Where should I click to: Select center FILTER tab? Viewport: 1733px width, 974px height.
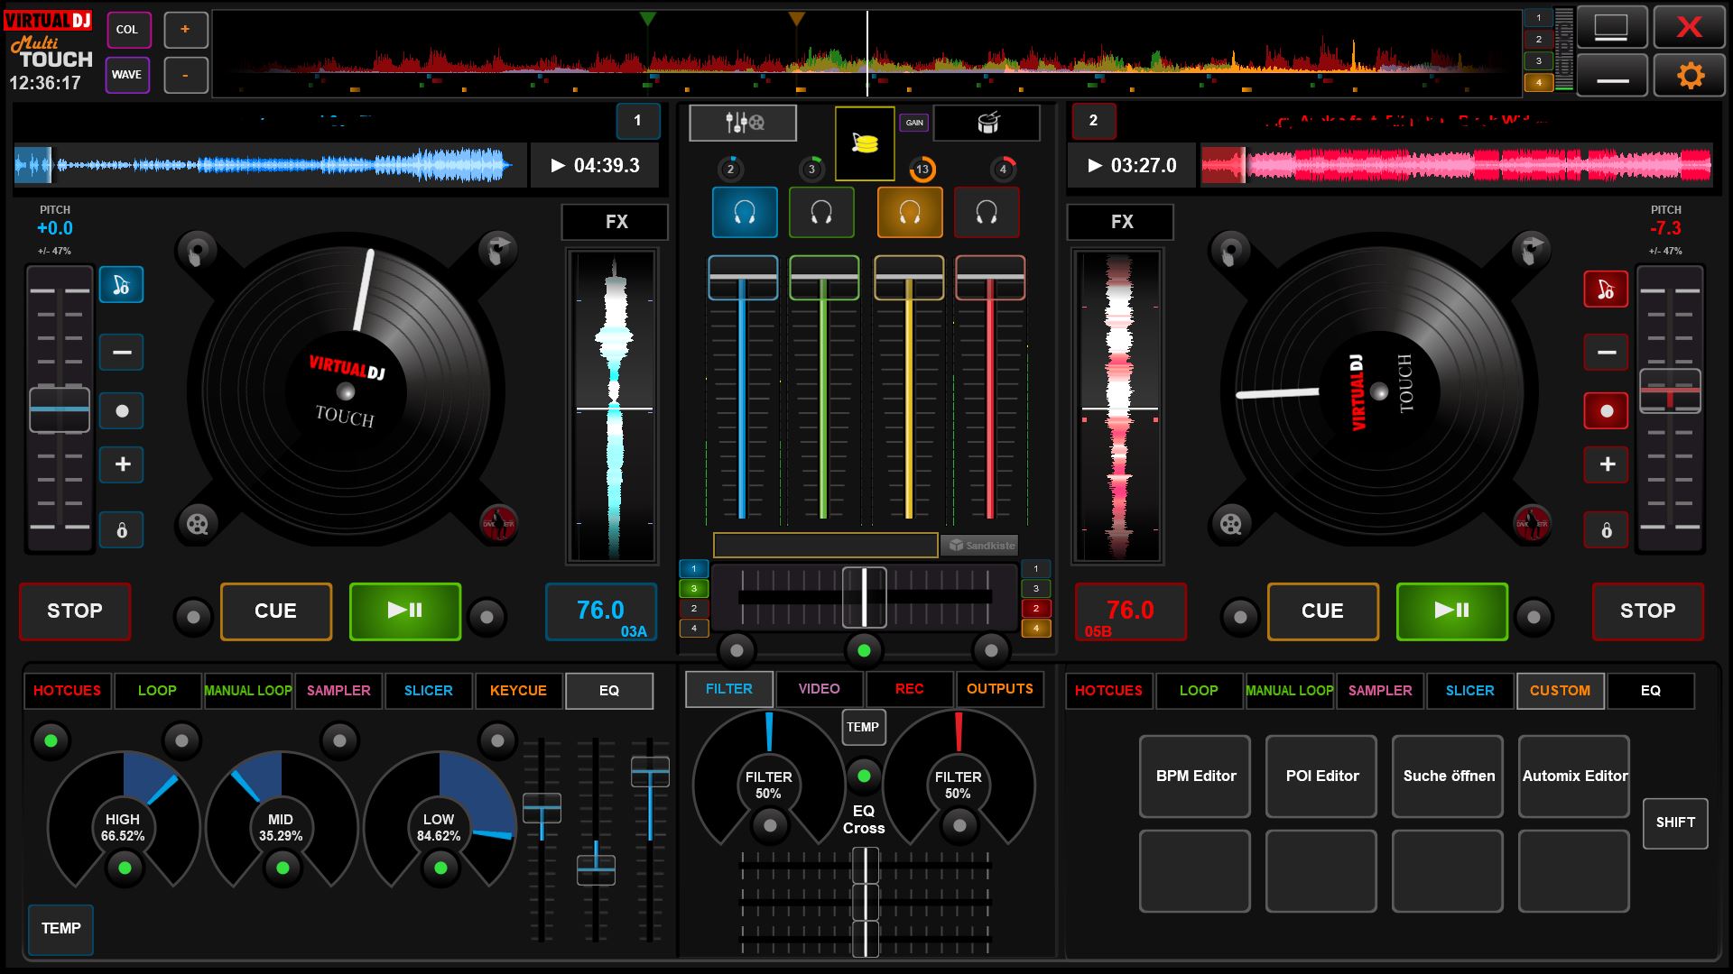(729, 689)
